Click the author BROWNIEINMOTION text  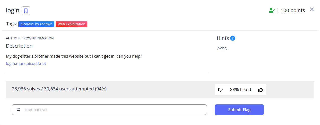click(30, 38)
